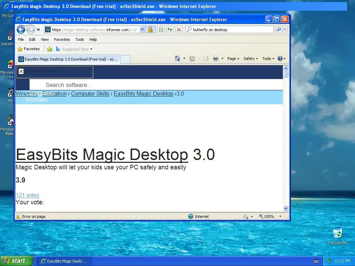Click the system tray icon beside clock
Image resolution: width=355 pixels, height=266 pixels.
pos(329,261)
